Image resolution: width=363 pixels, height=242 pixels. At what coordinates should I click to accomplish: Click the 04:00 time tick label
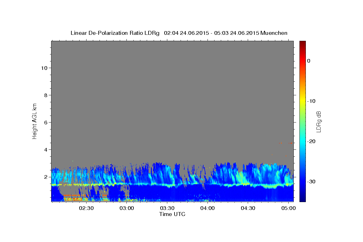point(208,208)
